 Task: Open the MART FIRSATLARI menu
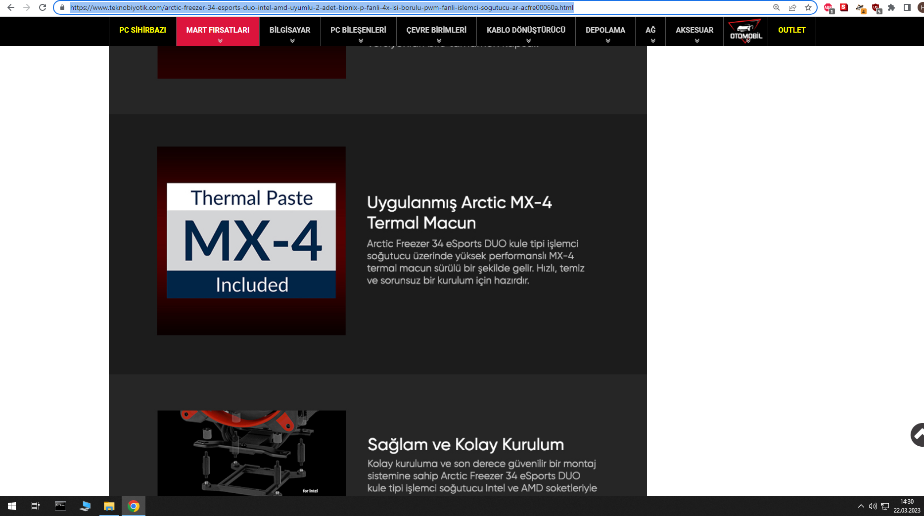pos(218,31)
